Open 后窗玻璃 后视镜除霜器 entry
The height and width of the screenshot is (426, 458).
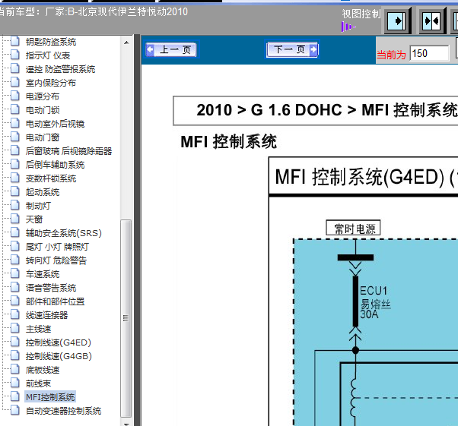(68, 151)
